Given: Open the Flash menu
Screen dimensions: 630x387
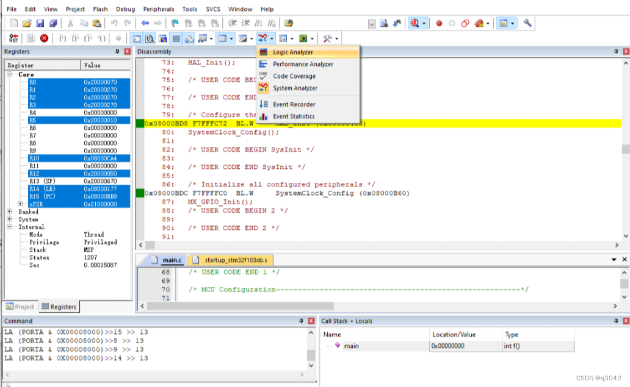Looking at the screenshot, I should point(100,9).
